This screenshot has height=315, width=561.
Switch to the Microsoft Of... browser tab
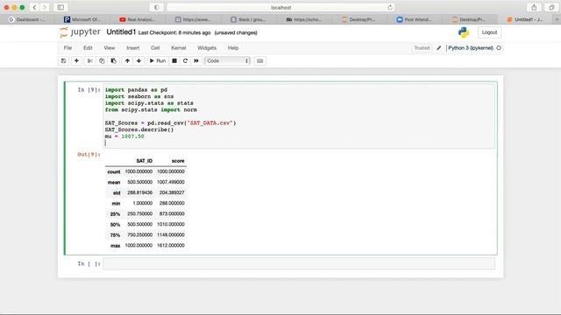click(82, 19)
